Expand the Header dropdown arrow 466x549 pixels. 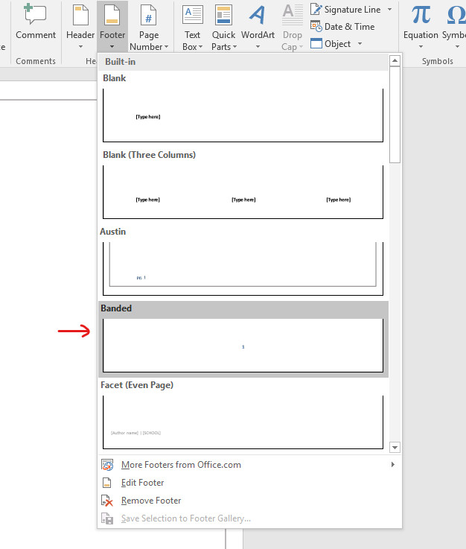click(x=80, y=47)
